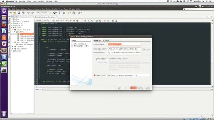The image size is (214, 120).
Task: Click the Comment icon in editor toolbar
Action: [113, 21]
